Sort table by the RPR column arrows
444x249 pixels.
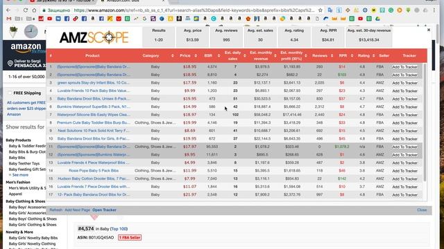tap(352, 56)
